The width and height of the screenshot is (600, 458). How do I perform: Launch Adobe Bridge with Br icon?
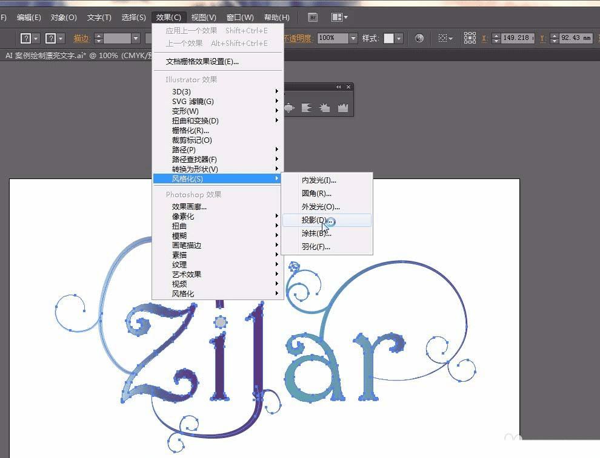pos(313,18)
